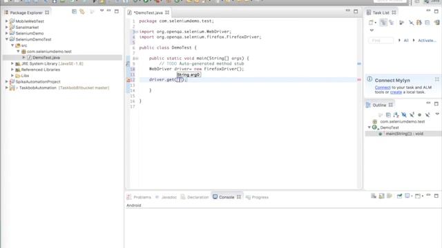442x248 pixels.
Task: Open the Task List view menu chevron
Action: pyautogui.click(x=372, y=30)
